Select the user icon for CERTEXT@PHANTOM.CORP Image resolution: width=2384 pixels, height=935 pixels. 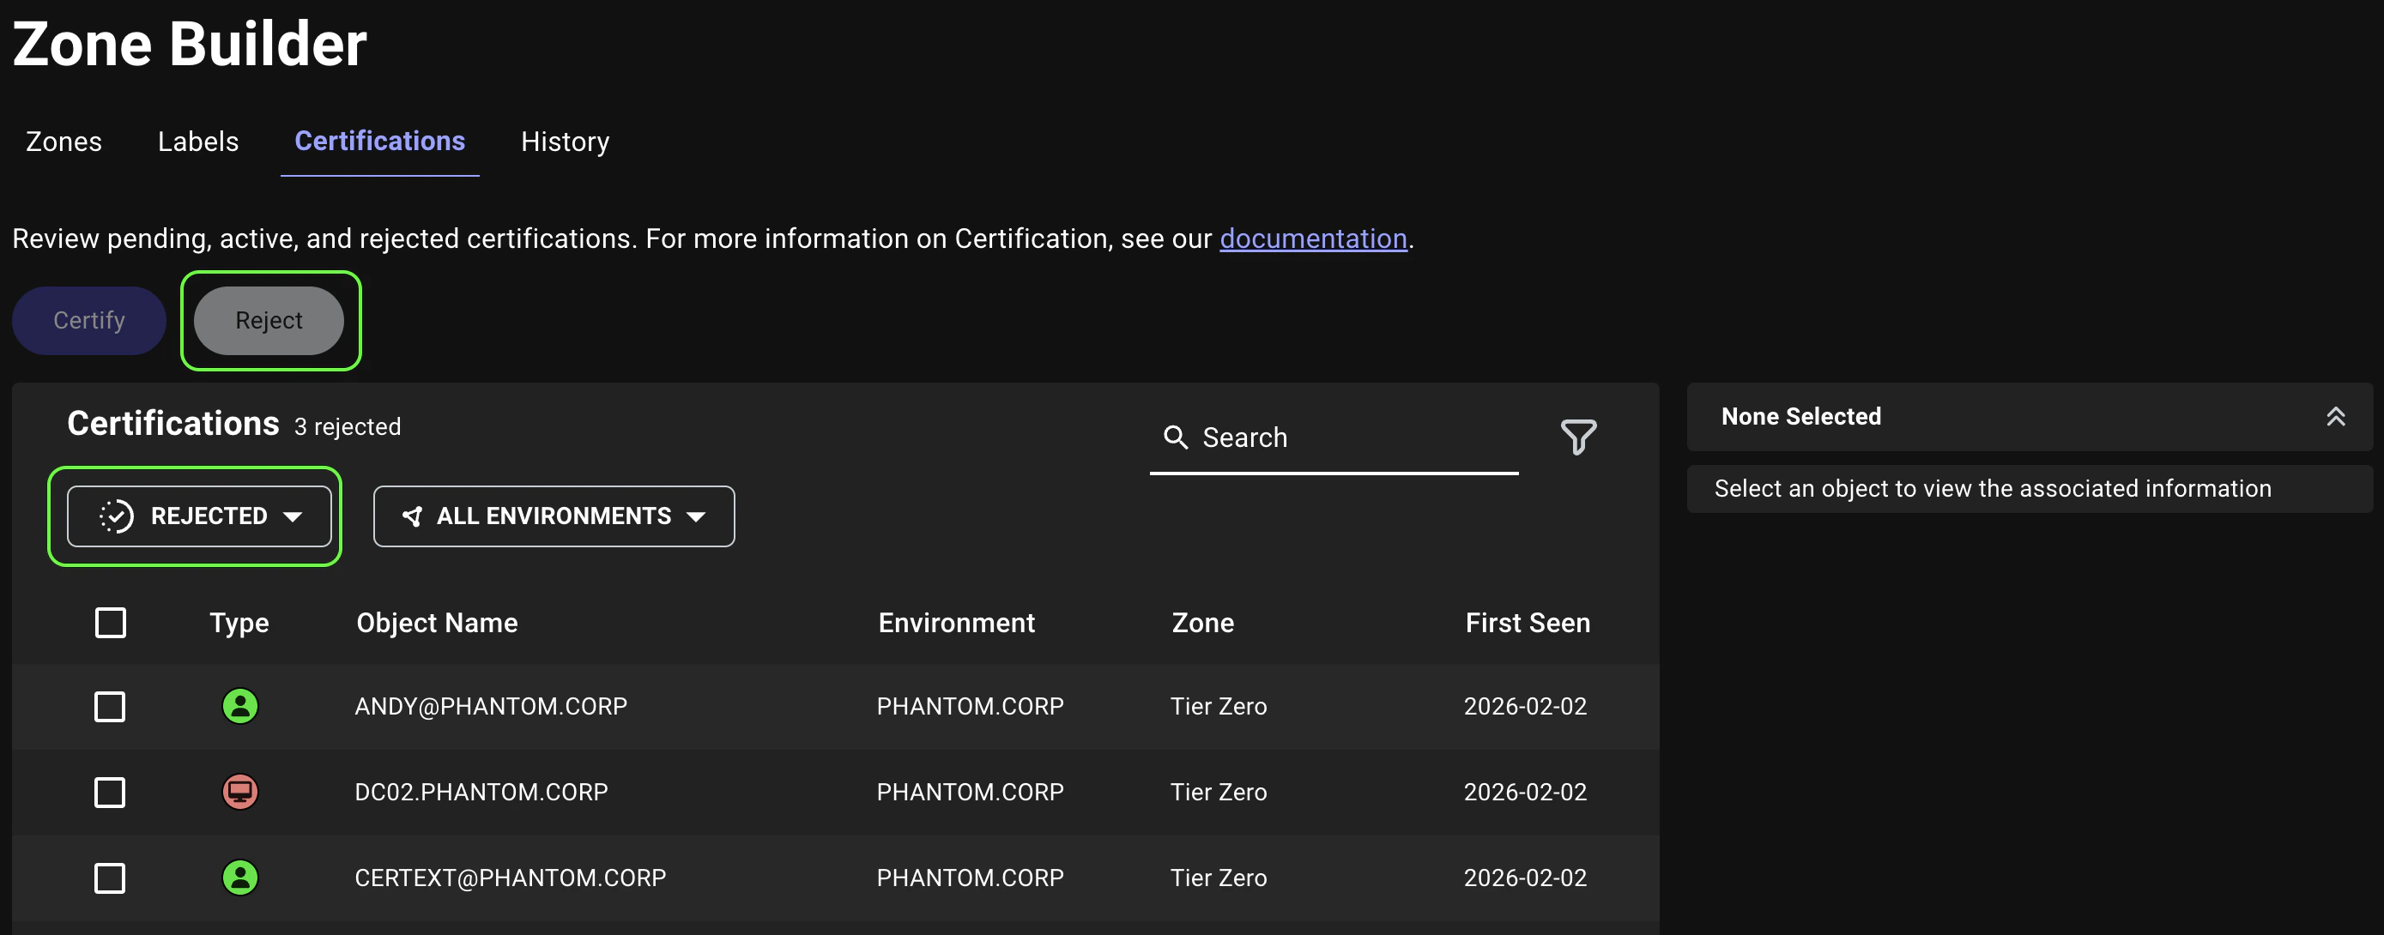(239, 878)
